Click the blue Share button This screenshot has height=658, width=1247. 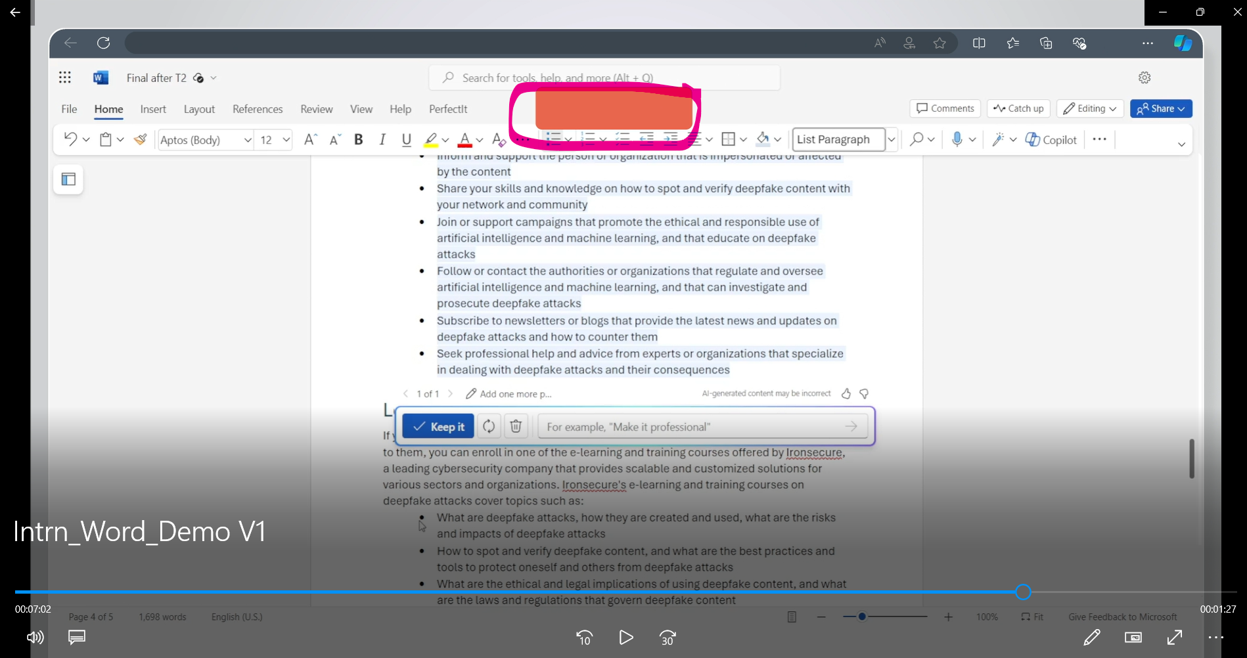click(x=1161, y=108)
